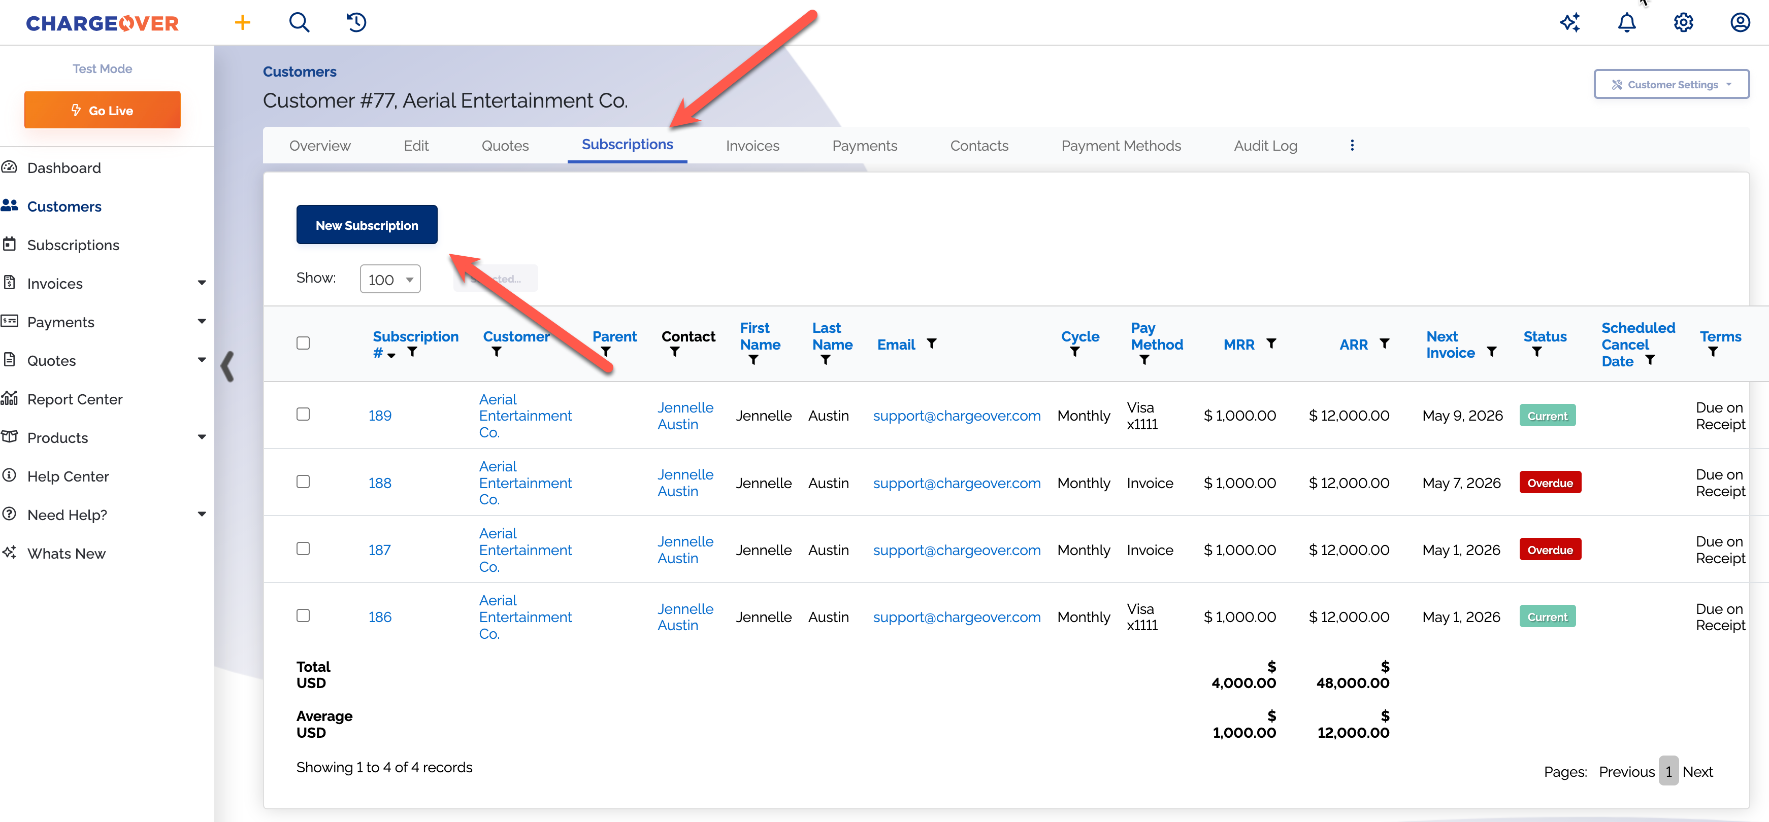Expand the Customer Settings dropdown
The width and height of the screenshot is (1769, 822).
pyautogui.click(x=1671, y=84)
